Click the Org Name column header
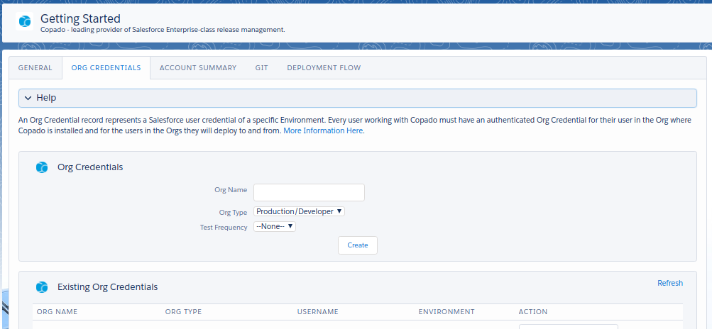The image size is (712, 329). tap(57, 312)
